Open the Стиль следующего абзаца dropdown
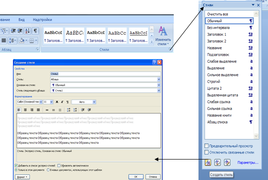Image resolution: width=268 pixels, height=180 pixels. click(159, 90)
